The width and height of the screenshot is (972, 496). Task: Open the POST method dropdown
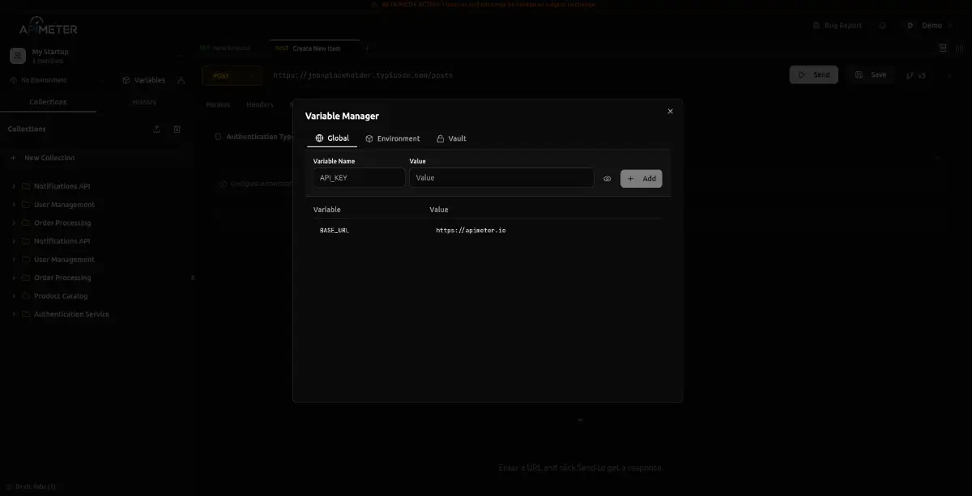tap(231, 74)
